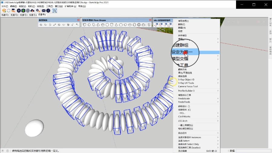Click the info circle status bar icon
Screen dimensions: 272x153
point(8,151)
